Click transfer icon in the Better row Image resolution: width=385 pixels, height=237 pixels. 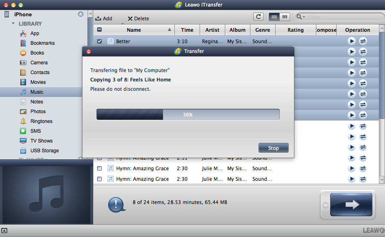[363, 41]
